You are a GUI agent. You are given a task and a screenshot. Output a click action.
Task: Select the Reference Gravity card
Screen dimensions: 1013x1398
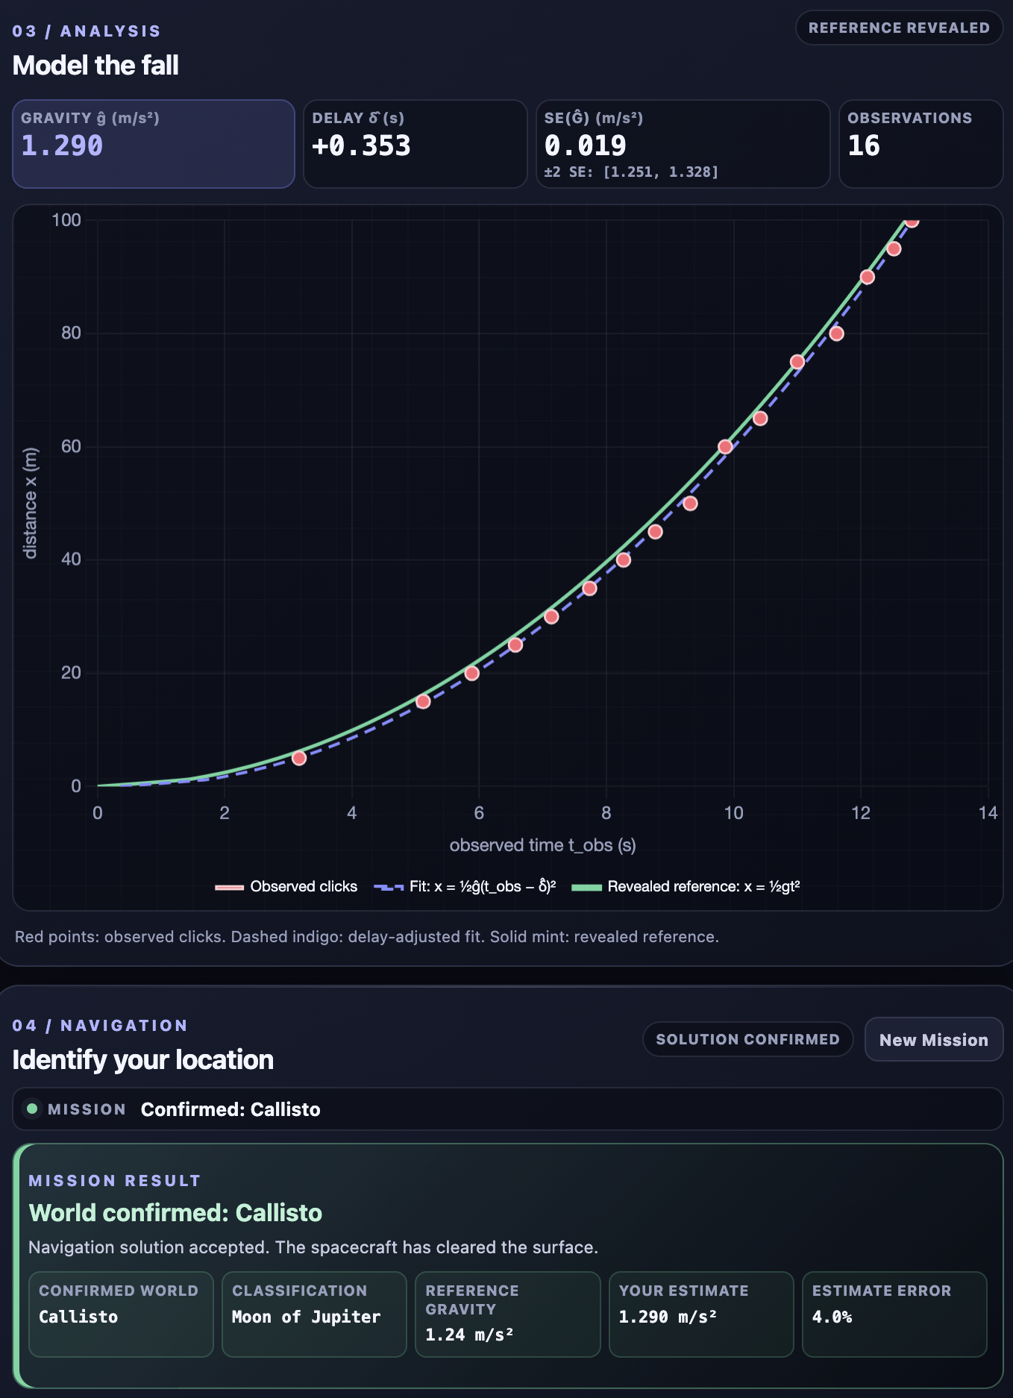507,1314
